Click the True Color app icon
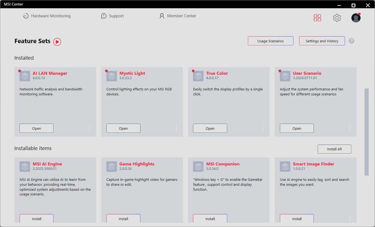Image resolution: width=375 pixels, height=227 pixels. tap(198, 76)
